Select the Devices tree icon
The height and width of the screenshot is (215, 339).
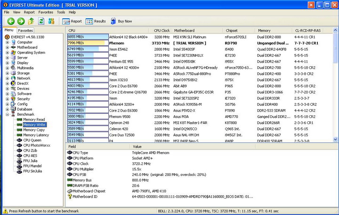(x=13, y=88)
